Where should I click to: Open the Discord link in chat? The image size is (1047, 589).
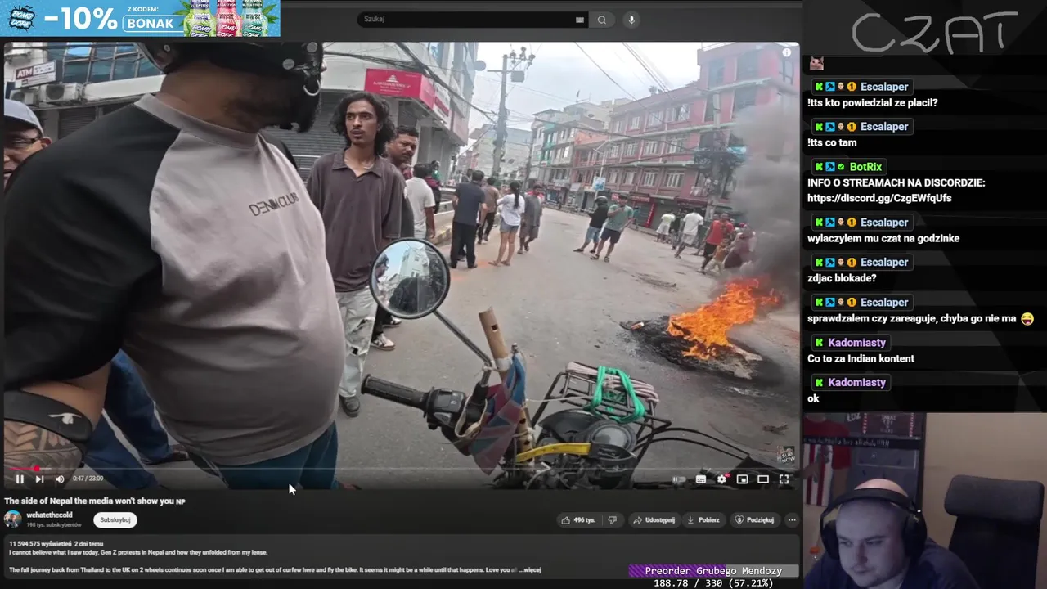879,198
